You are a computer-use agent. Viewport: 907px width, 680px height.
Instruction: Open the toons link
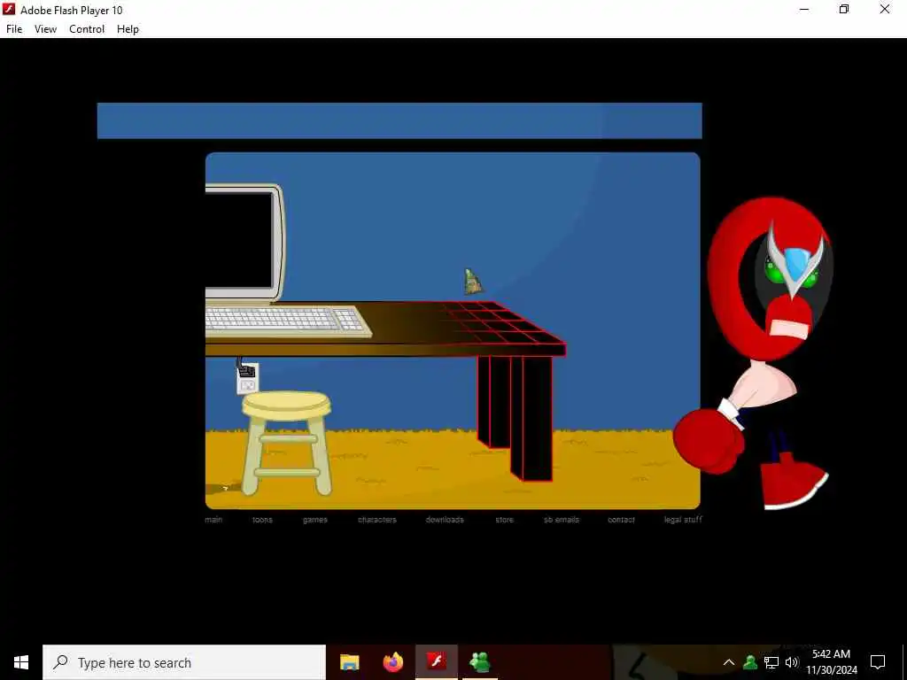(262, 519)
